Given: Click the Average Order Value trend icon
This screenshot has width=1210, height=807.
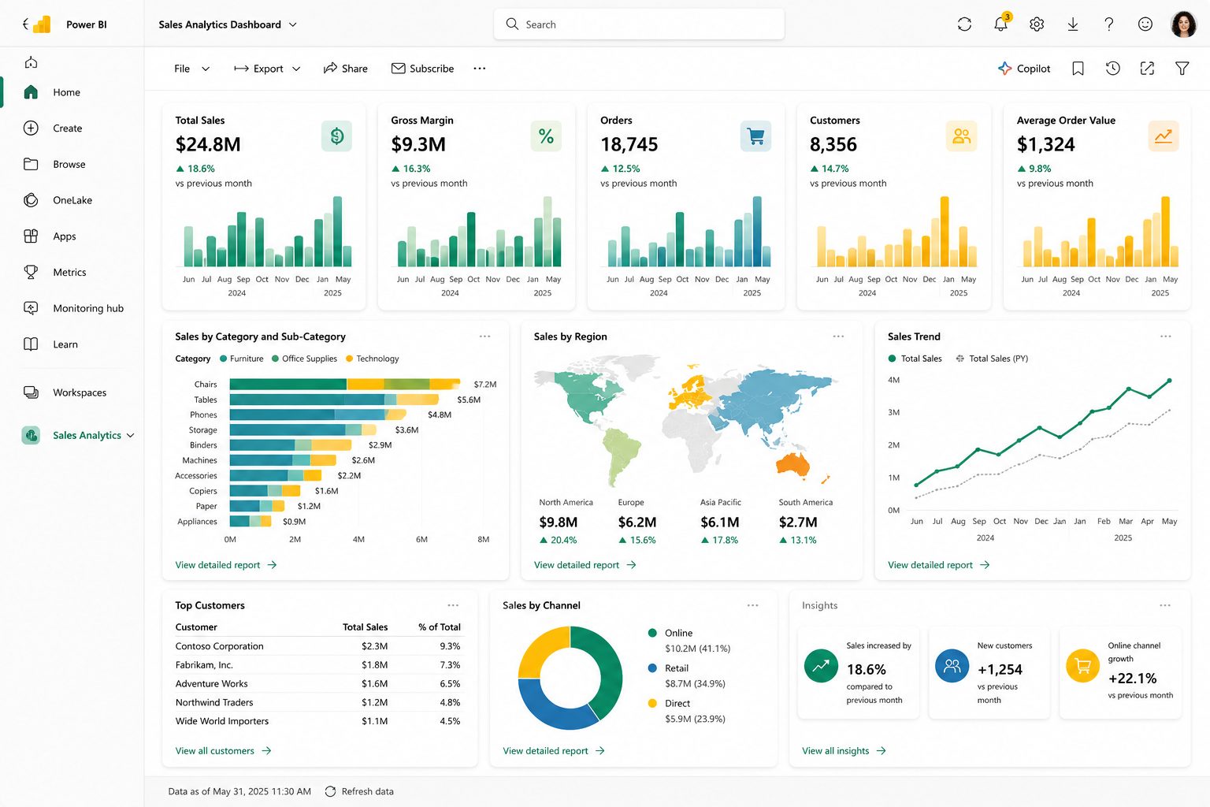Looking at the screenshot, I should pyautogui.click(x=1164, y=136).
